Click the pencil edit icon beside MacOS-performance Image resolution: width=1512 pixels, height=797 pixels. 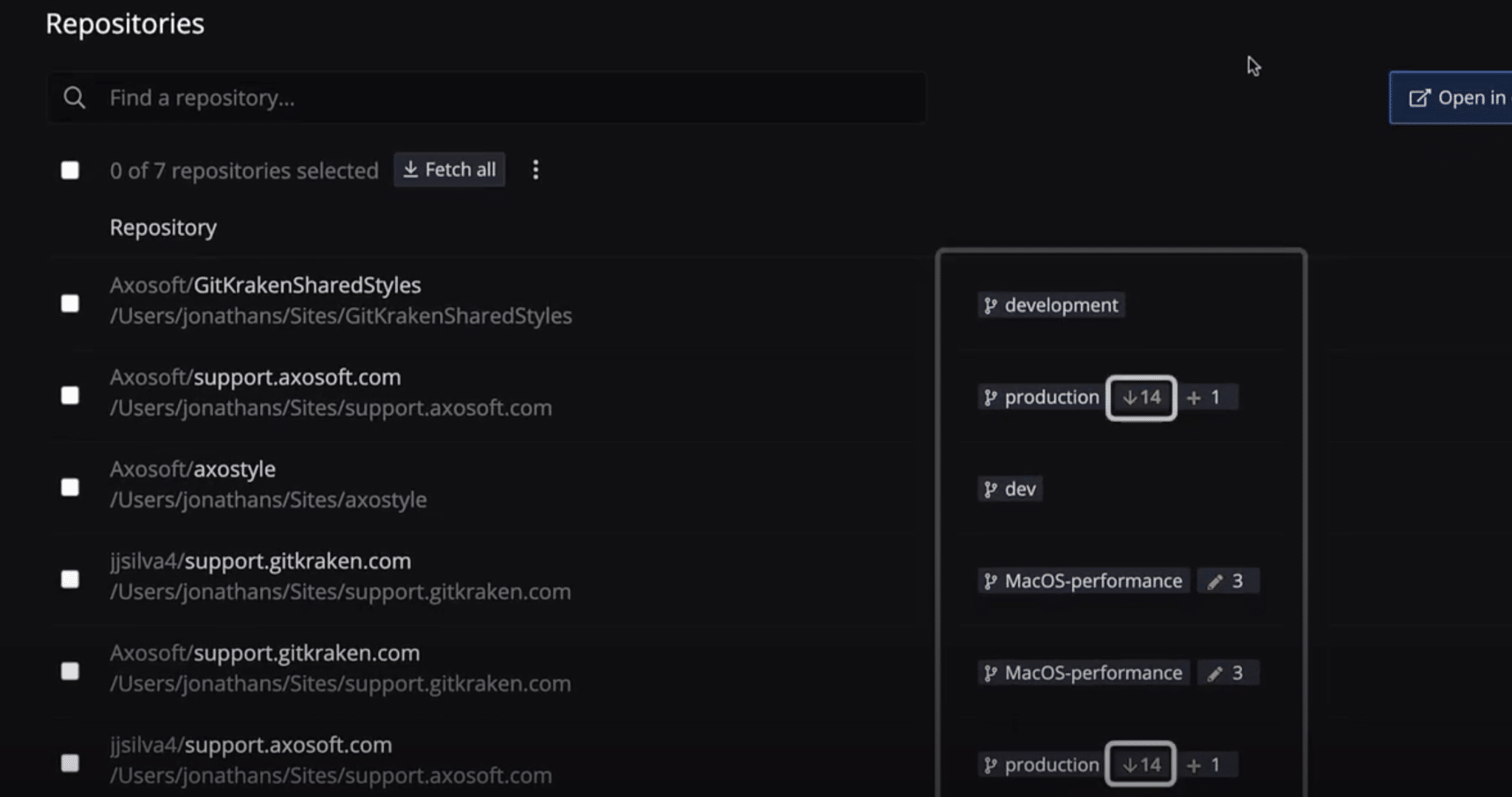click(x=1215, y=581)
